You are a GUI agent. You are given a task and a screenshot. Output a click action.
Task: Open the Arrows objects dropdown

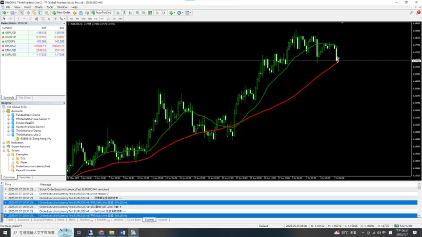(62, 19)
